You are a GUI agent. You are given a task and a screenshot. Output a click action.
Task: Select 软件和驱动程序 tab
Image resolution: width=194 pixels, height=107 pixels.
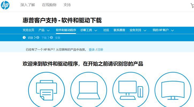pyautogui.click(x=66, y=30)
